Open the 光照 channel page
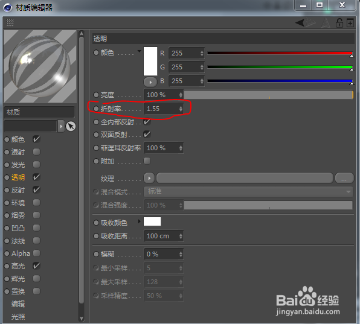The width and height of the screenshot is (360, 324). [x=18, y=317]
